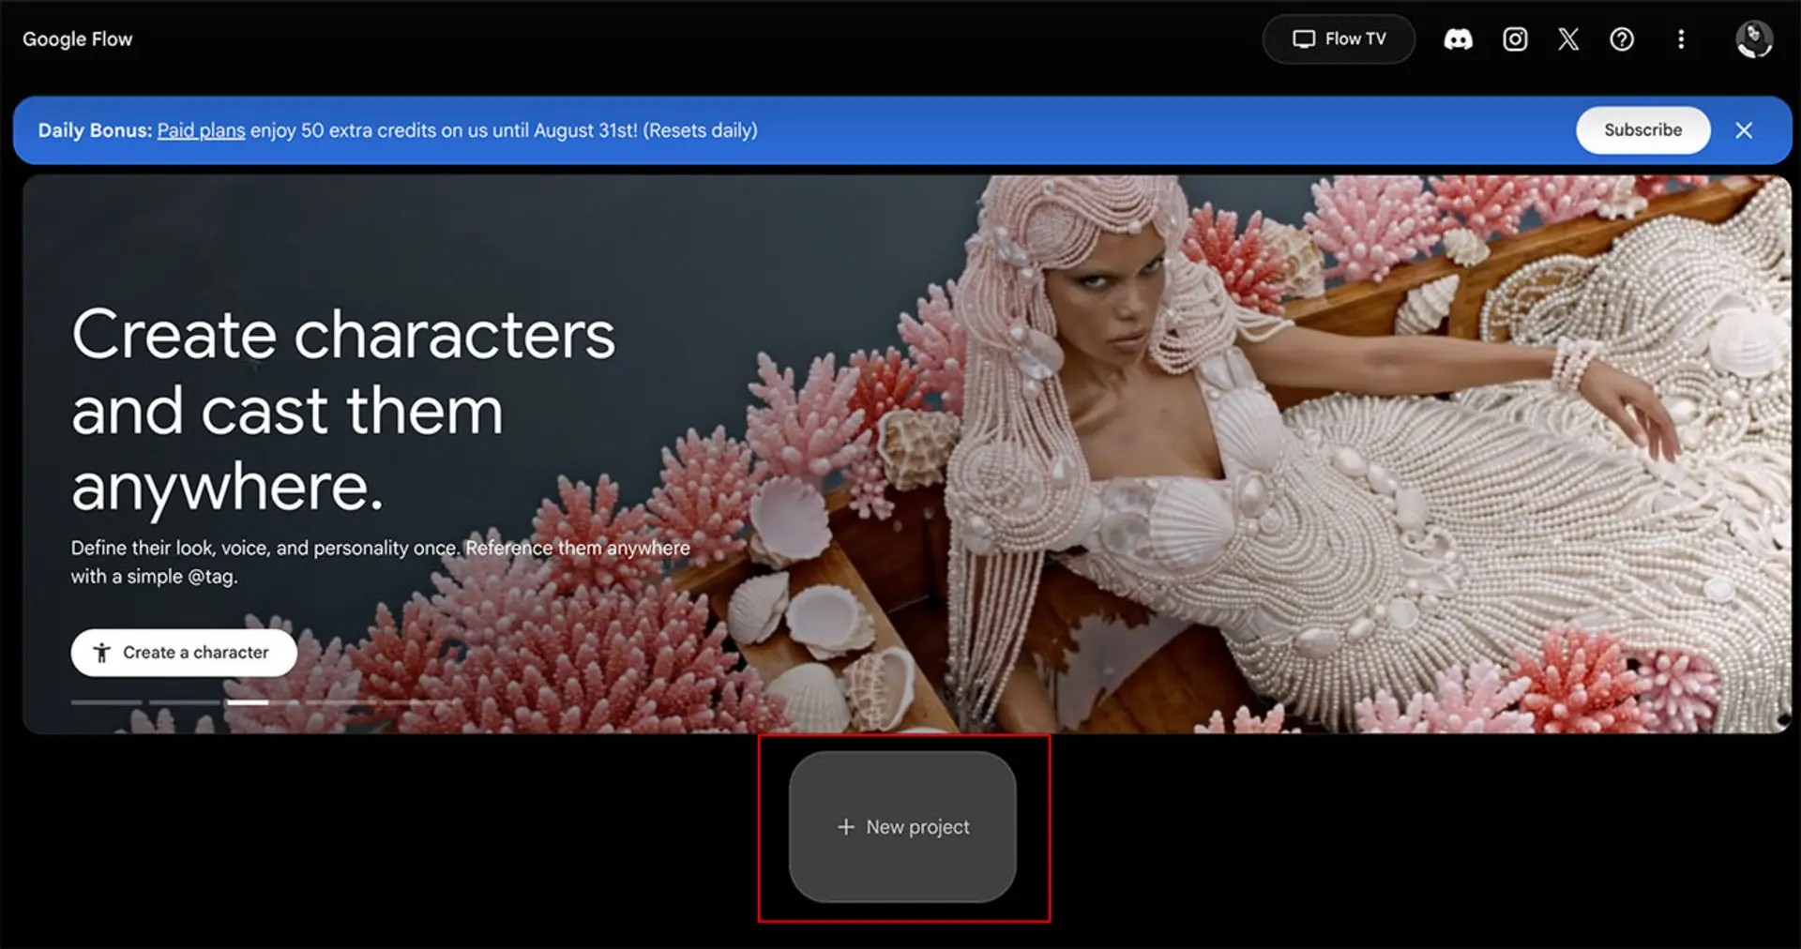
Task: Dismiss the Daily Bonus banner
Action: [1744, 130]
